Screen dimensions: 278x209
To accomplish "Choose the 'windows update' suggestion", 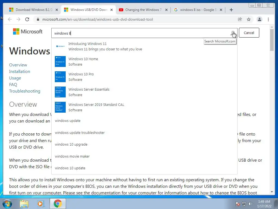I will [68, 121].
